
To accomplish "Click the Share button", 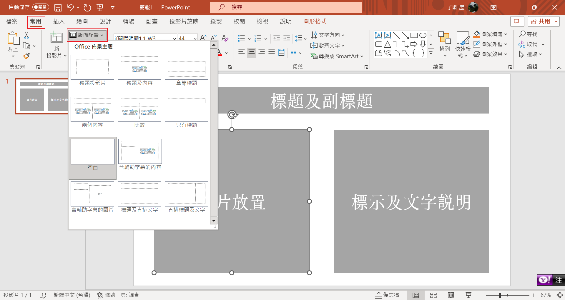I will tap(544, 21).
